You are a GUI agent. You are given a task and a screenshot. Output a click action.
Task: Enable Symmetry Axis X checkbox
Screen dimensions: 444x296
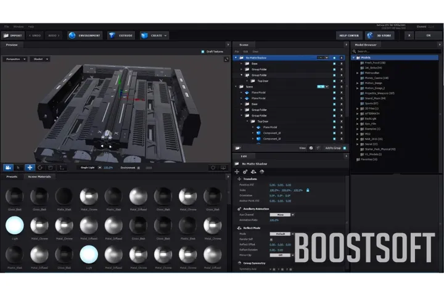274,269
